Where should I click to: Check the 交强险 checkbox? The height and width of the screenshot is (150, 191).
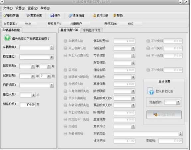pos(65,126)
